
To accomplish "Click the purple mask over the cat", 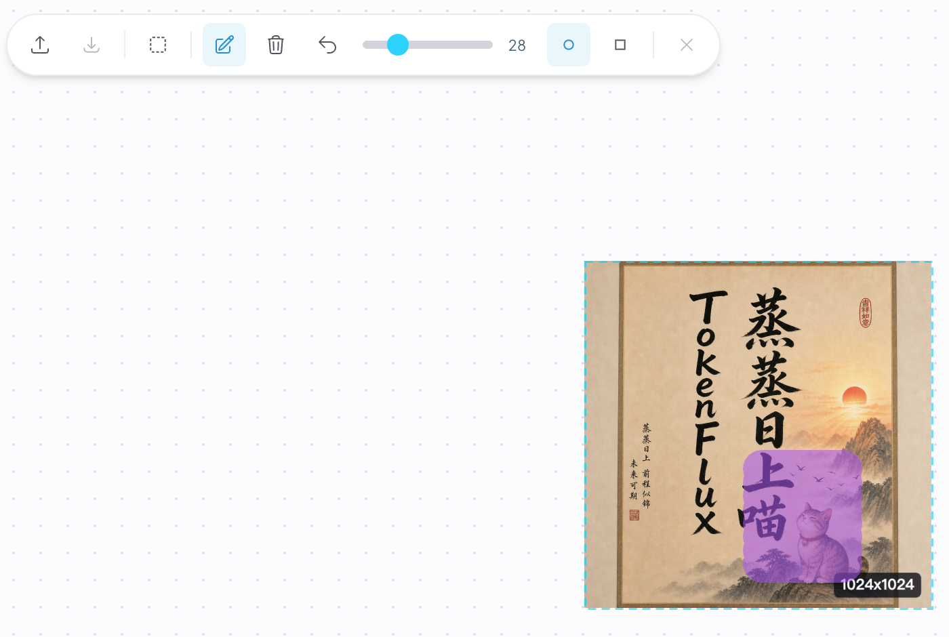I will (x=803, y=516).
